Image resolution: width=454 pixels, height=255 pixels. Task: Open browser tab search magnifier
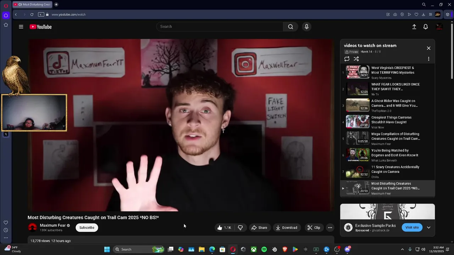pos(424,5)
